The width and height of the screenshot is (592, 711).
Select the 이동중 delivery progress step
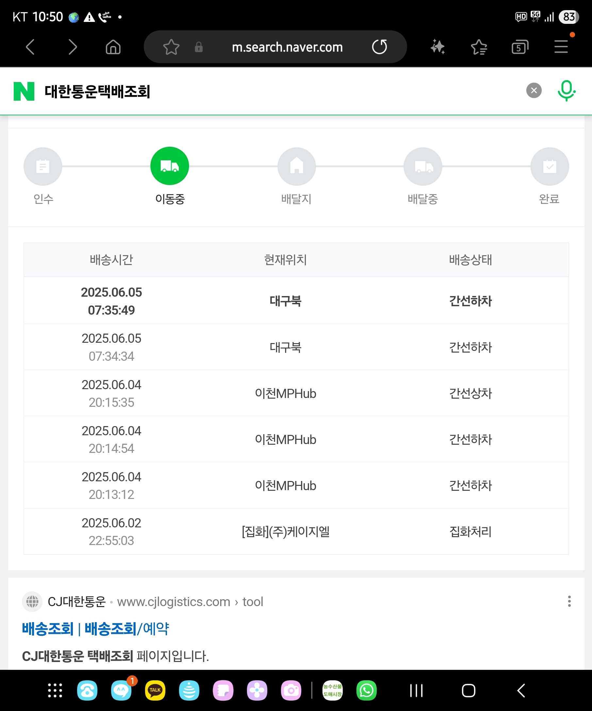tap(170, 166)
